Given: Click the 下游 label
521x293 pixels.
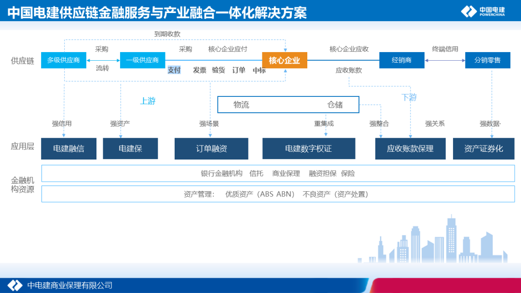Looking at the screenshot, I should (409, 97).
